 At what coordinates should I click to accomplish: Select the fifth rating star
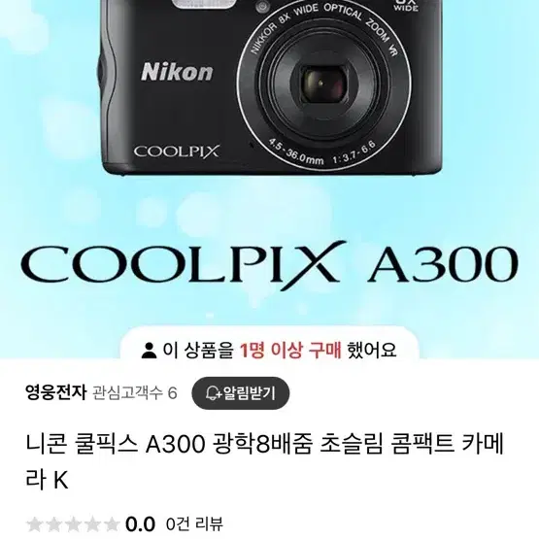pos(112,524)
